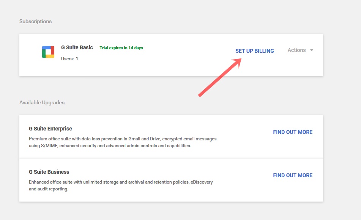Click the G Suite Business heading
This screenshot has height=220, width=361.
pos(49,172)
